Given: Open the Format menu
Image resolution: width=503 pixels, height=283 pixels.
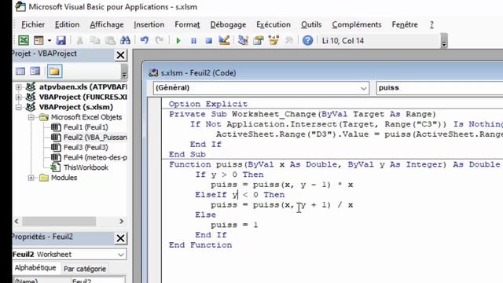Looking at the screenshot, I should point(187,24).
